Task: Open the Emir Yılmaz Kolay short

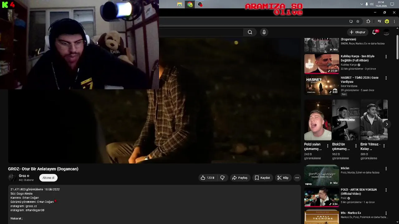Action: [x=374, y=120]
